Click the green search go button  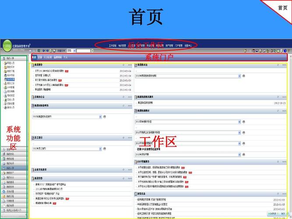click(92, 51)
